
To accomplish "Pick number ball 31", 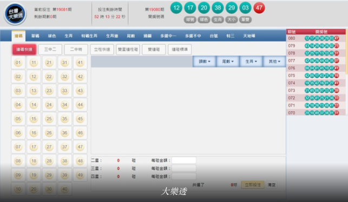I will coord(65,63).
